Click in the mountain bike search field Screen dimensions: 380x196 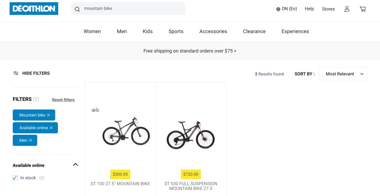pyautogui.click(x=132, y=9)
